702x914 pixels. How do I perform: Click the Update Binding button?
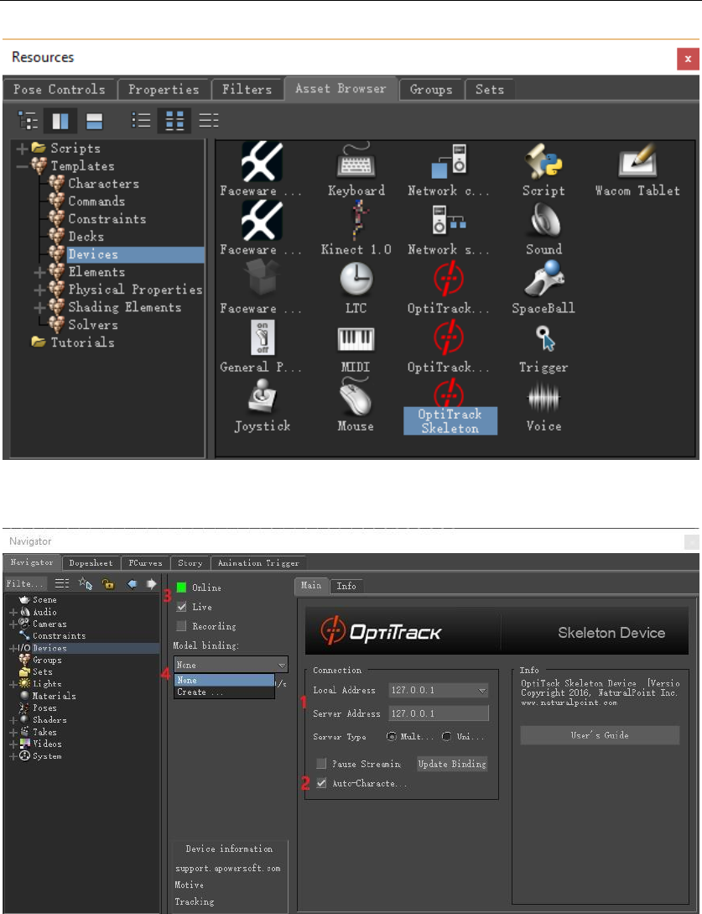[x=452, y=764]
